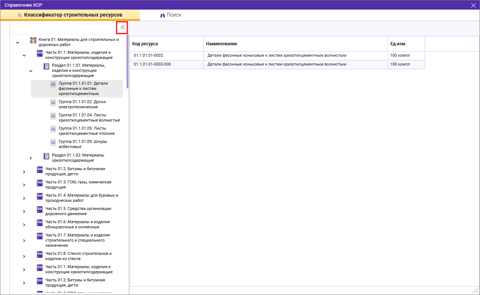Expand the Раздел 01.1.02 node
Screen dimensions: 480x295
click(x=31, y=158)
